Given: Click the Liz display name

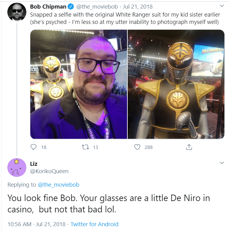Looking at the screenshot, I should (x=34, y=164).
